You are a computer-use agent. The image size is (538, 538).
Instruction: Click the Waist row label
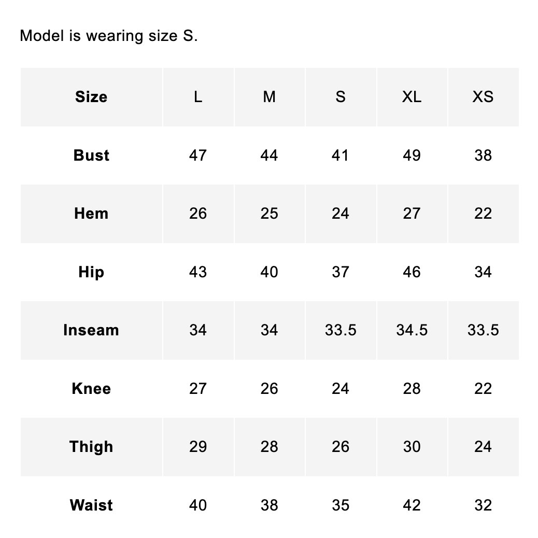point(91,505)
